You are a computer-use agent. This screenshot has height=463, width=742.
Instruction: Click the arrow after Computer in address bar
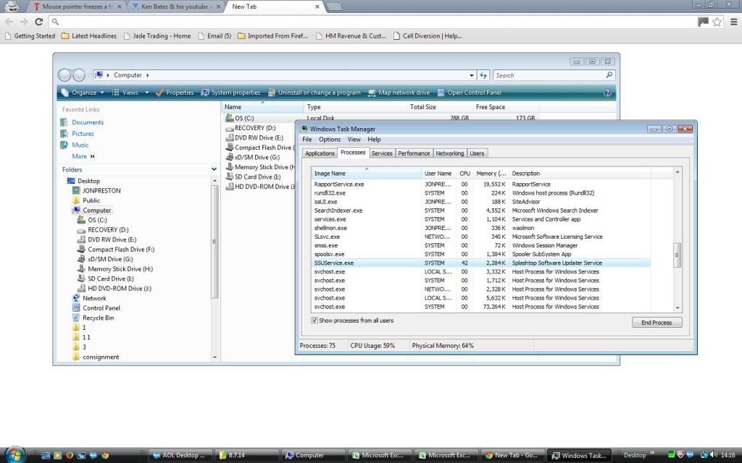(x=148, y=75)
